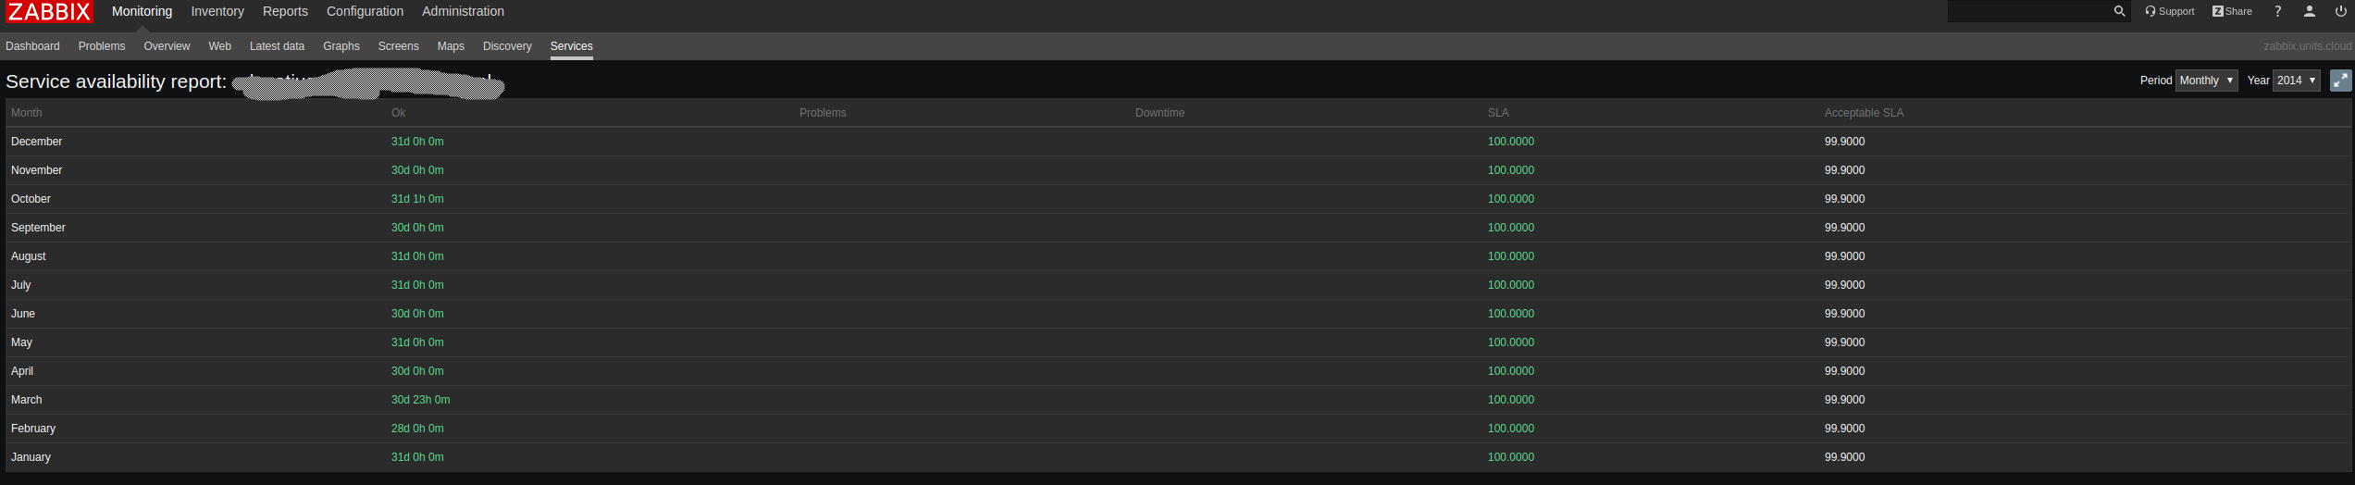This screenshot has height=485, width=2355.
Task: Toggle fullscreen mode button
Action: pos(2340,81)
